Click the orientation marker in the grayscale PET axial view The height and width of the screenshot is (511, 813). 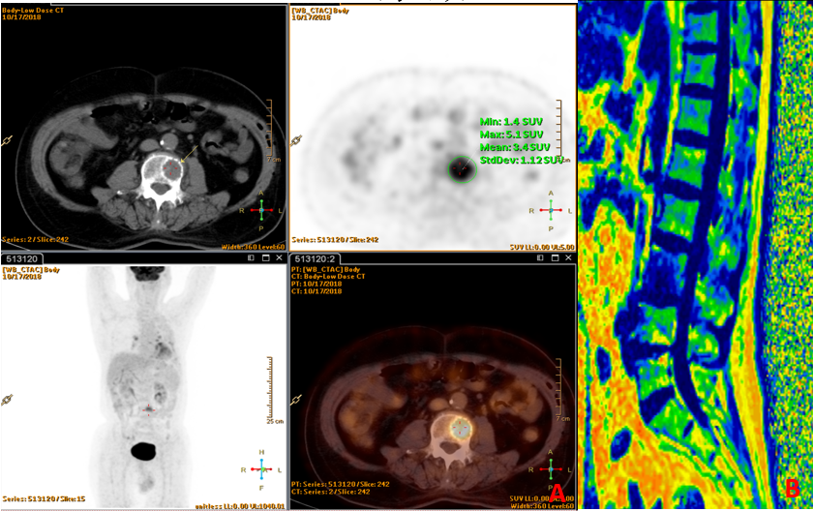click(x=549, y=209)
